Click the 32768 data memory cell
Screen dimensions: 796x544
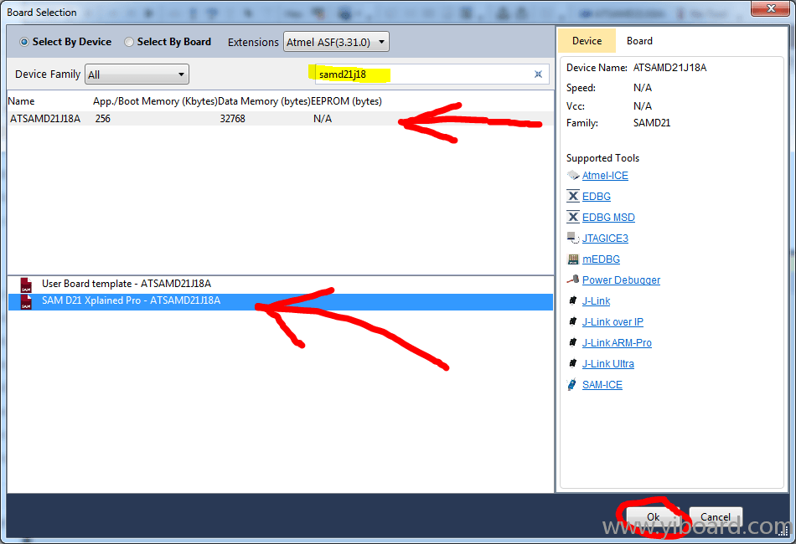[x=232, y=119]
